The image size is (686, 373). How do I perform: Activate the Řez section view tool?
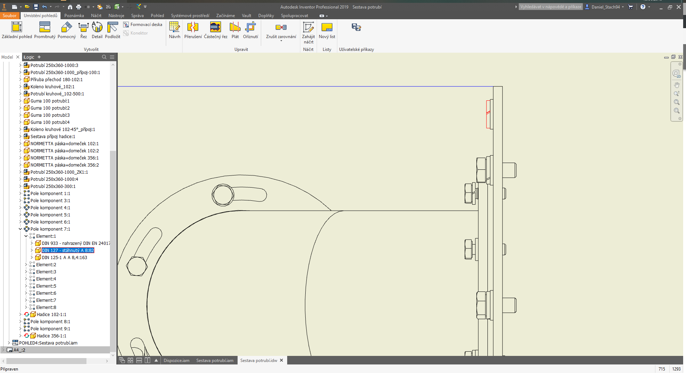pos(84,30)
